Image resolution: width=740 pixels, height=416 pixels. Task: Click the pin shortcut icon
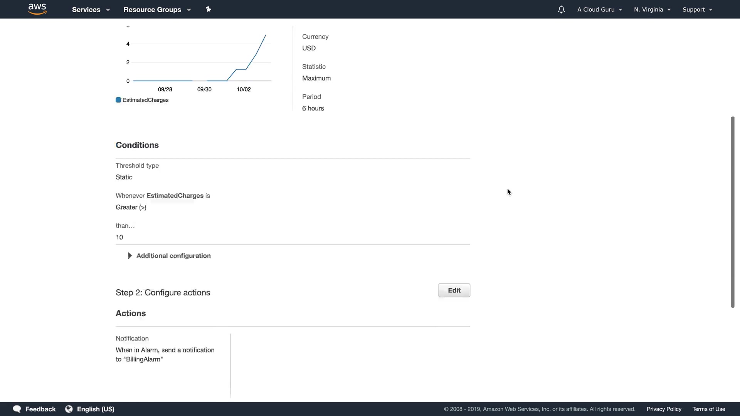click(x=209, y=9)
